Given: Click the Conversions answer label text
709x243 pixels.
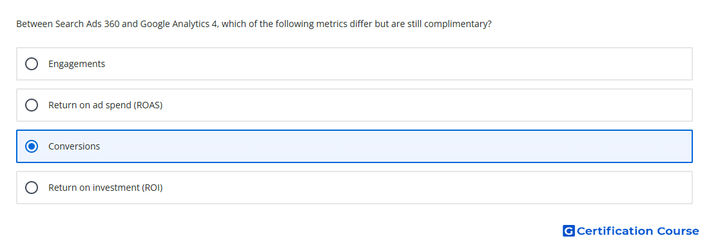Looking at the screenshot, I should pos(74,146).
